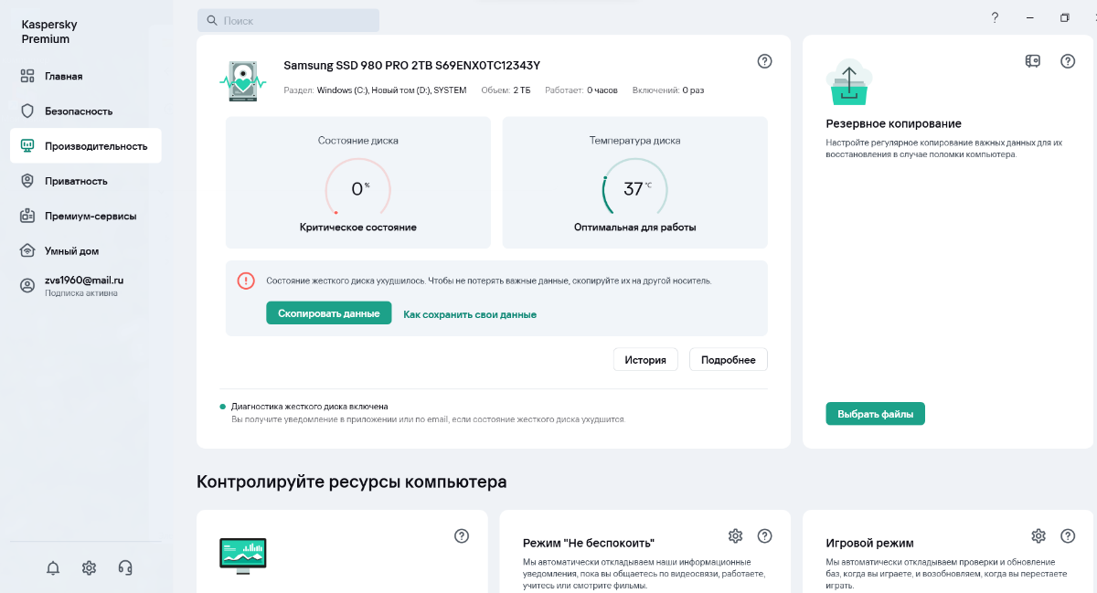Image resolution: width=1097 pixels, height=593 pixels.
Task: Open help icon on resource monitor card
Action: 462,536
